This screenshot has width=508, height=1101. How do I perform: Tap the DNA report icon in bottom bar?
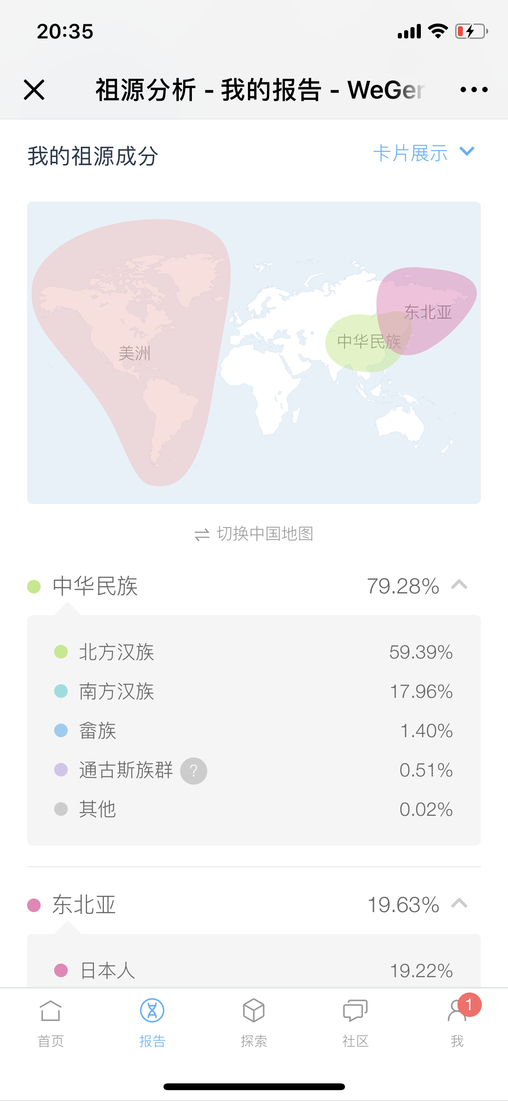pos(152,1010)
